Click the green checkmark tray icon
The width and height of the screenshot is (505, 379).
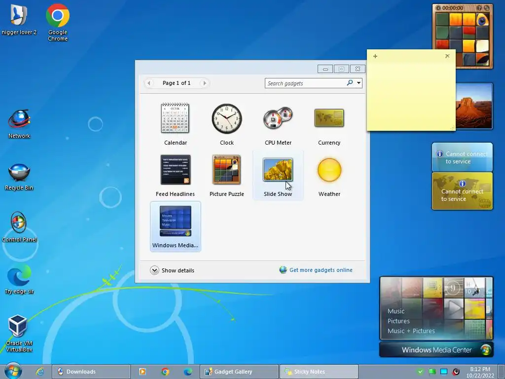[x=420, y=372]
